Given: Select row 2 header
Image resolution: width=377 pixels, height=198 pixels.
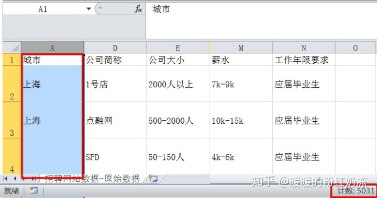Looking at the screenshot, I should (12, 84).
